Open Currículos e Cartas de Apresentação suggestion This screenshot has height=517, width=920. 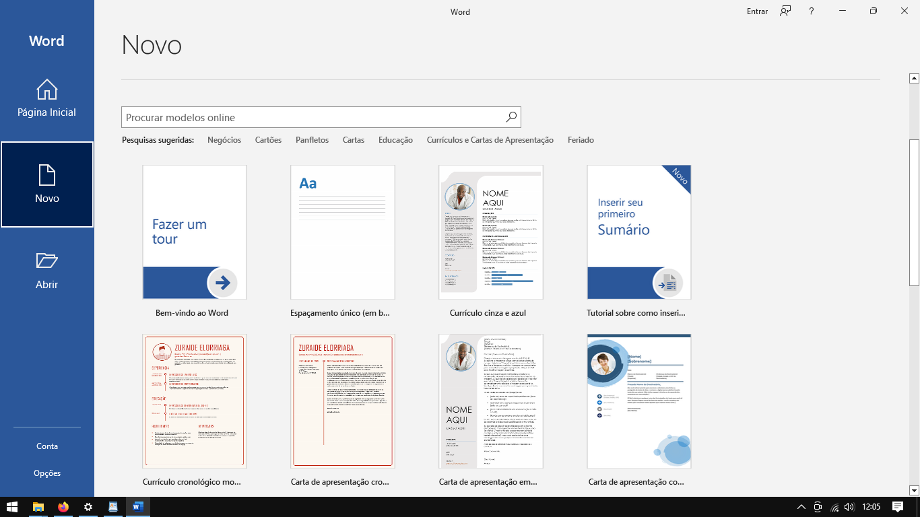pos(489,139)
